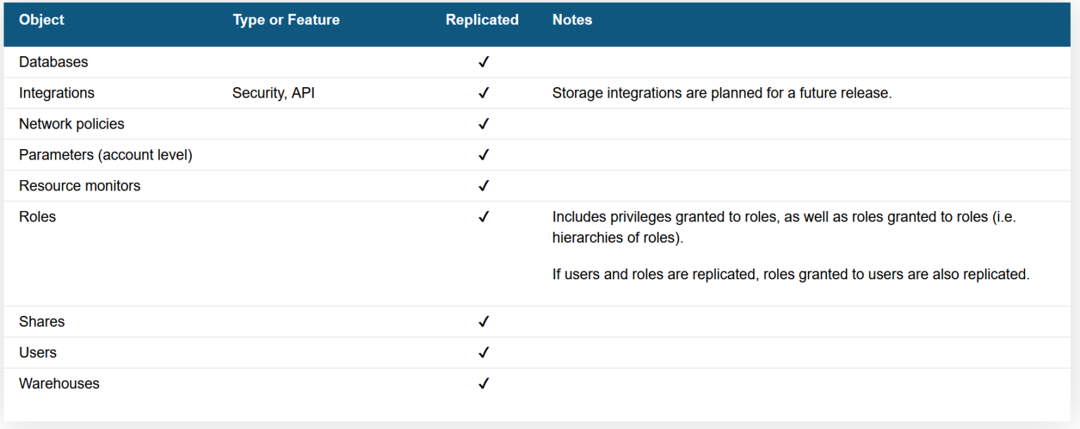The image size is (1080, 429).
Task: Click the Security, API feature text
Action: click(273, 93)
